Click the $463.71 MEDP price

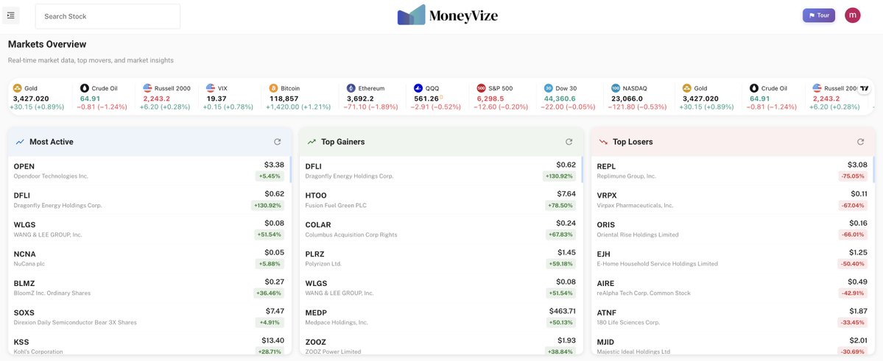coord(563,311)
